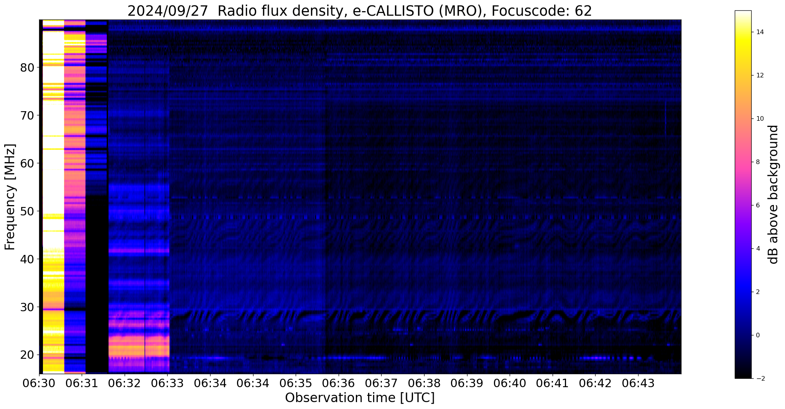Click the 06:38 time tick label
This screenshot has width=785, height=409.
point(424,383)
